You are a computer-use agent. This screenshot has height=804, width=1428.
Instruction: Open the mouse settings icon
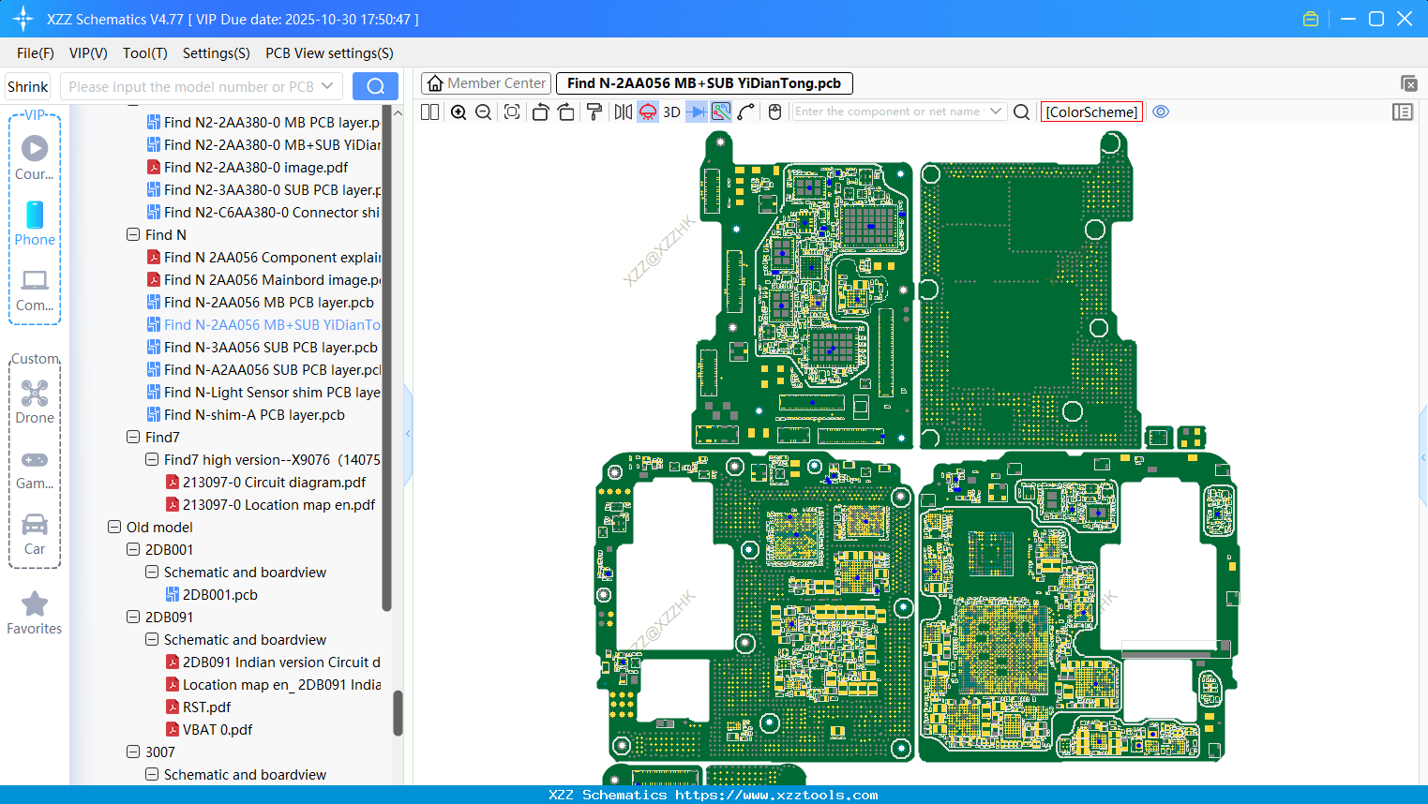pos(774,111)
